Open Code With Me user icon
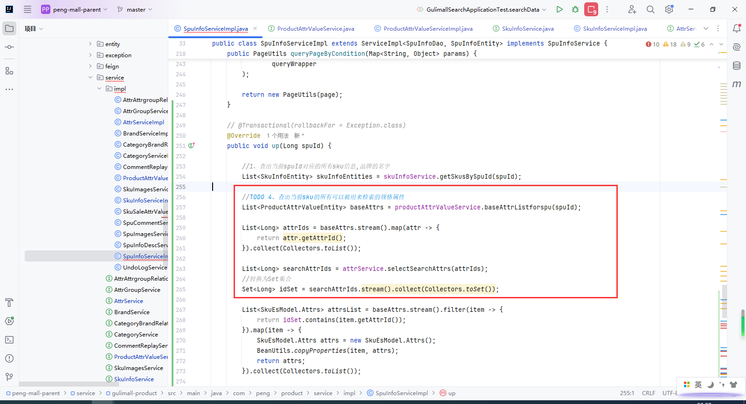This screenshot has width=746, height=404. click(632, 9)
